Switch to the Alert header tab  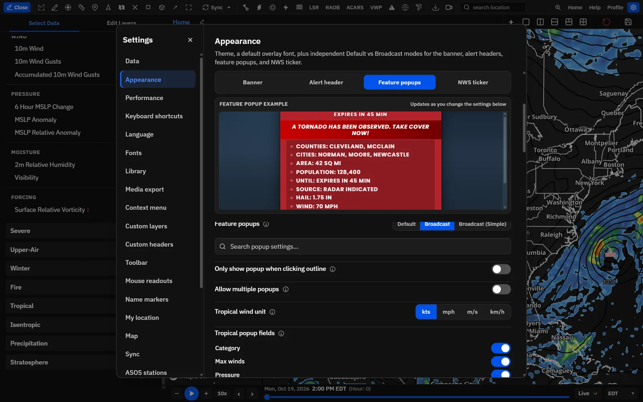326,82
